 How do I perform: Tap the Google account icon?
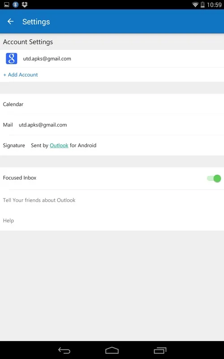(12, 58)
